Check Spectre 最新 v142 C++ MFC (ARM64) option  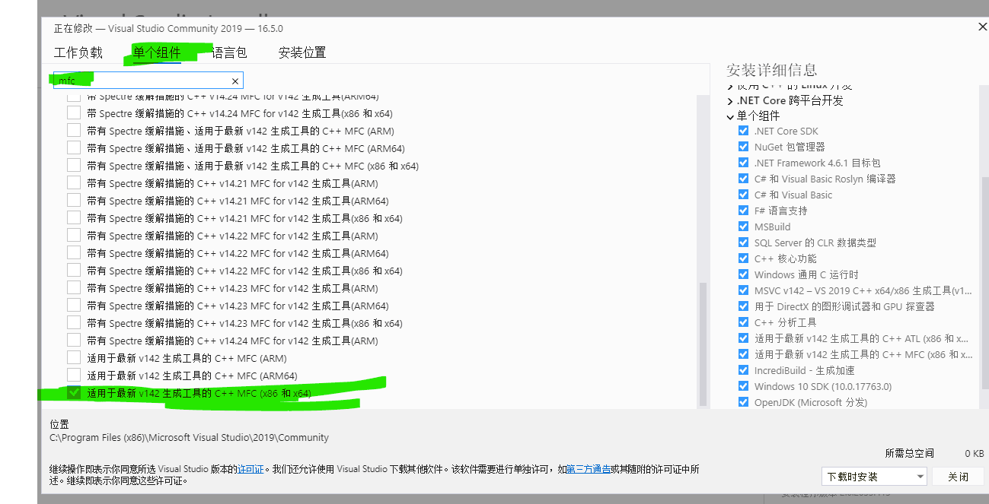[74, 148]
